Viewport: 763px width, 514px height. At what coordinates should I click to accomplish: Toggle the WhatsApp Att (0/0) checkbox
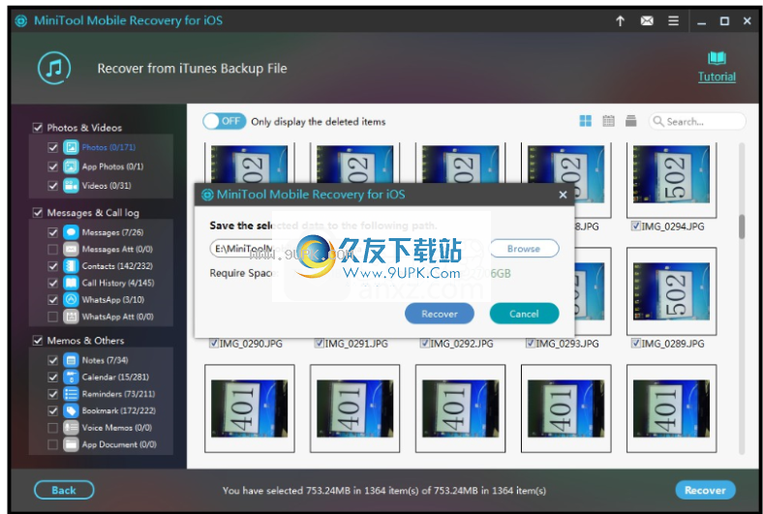click(53, 317)
